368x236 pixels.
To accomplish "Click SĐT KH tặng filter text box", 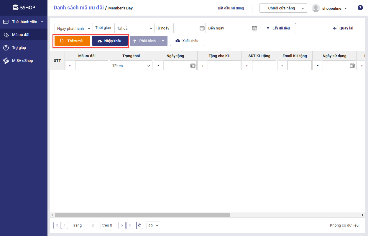I will (x=264, y=66).
